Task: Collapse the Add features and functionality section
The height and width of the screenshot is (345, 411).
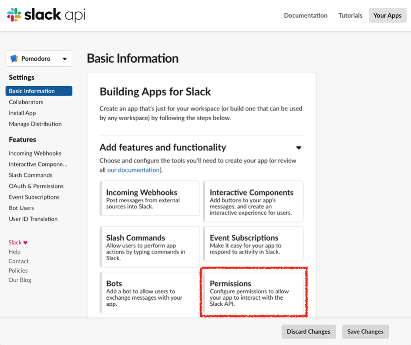Action: (x=299, y=148)
